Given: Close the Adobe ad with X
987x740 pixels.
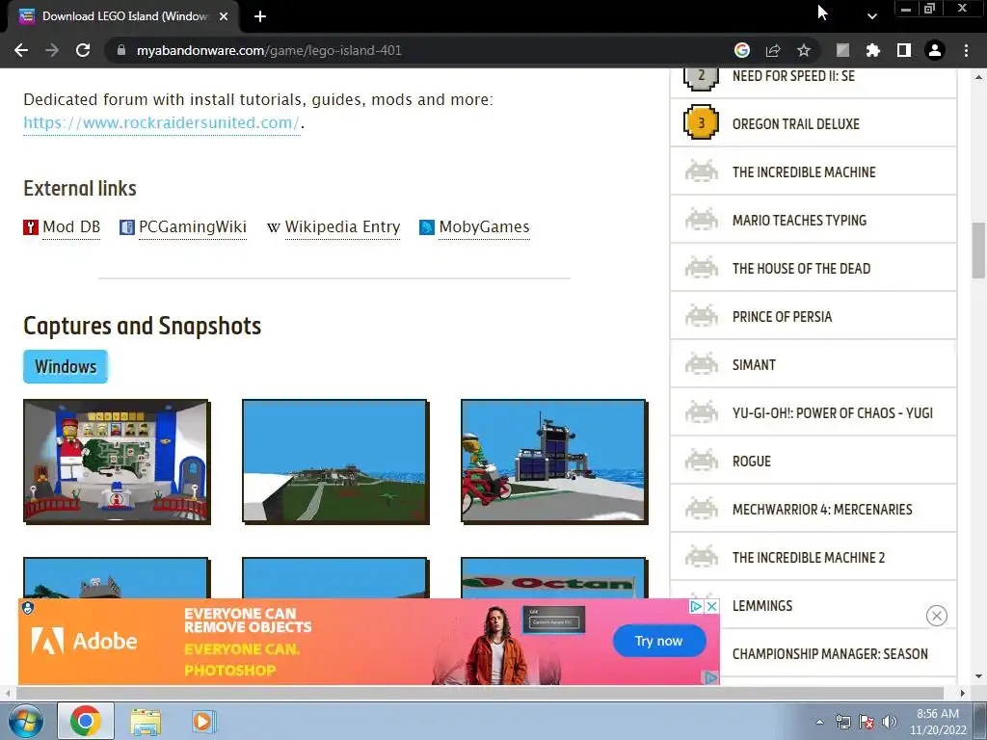Looking at the screenshot, I should (x=712, y=606).
